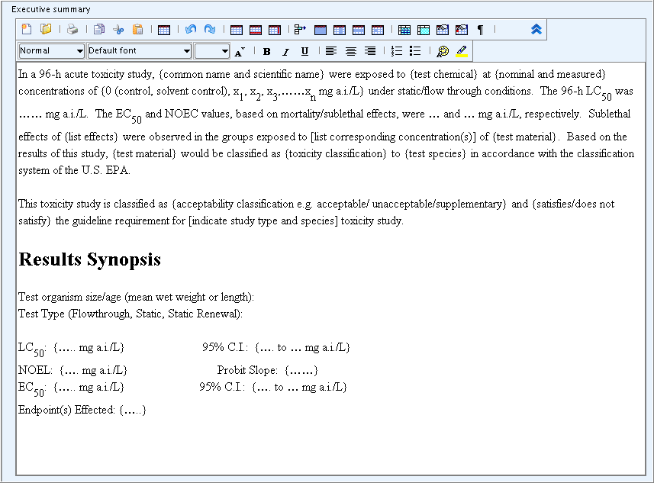The image size is (654, 483).
Task: Align text left
Action: [x=331, y=51]
